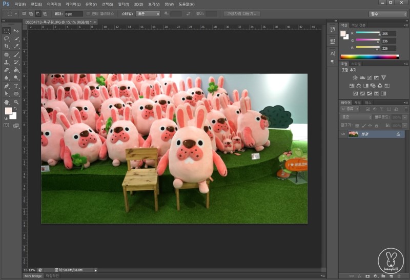Select the Hand tool
410x280 pixels.
(x=7, y=102)
